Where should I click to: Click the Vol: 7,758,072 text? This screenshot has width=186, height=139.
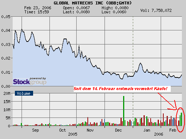156,10
